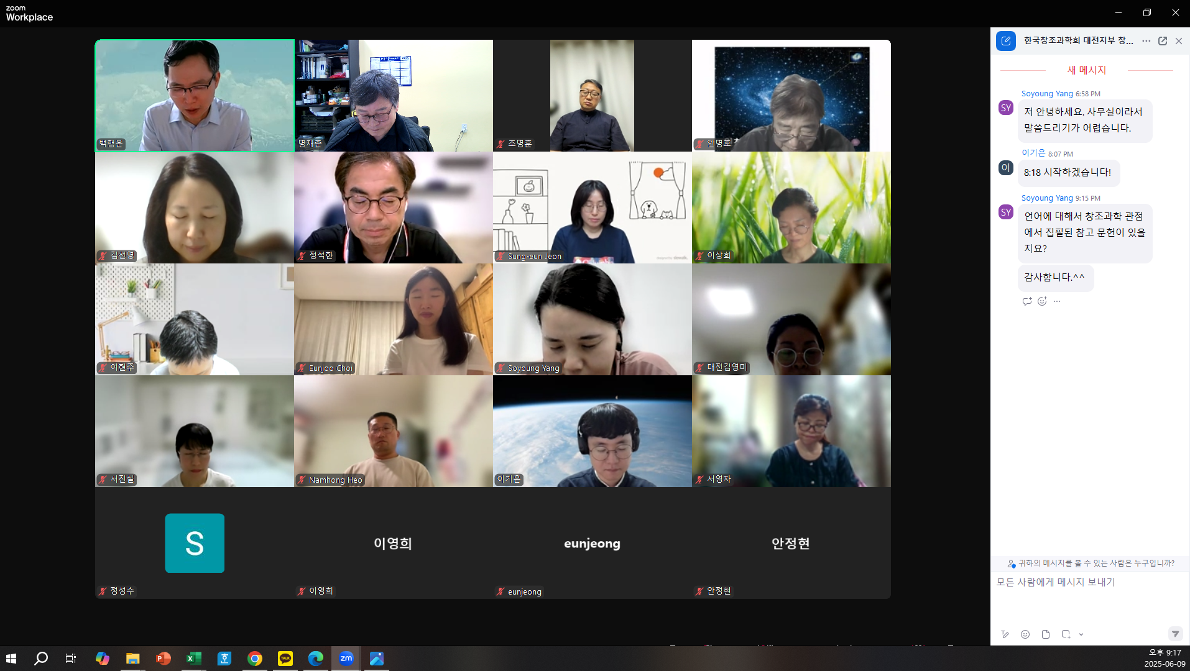Select 대전김영미's video tile
This screenshot has height=671, width=1190.
791,319
